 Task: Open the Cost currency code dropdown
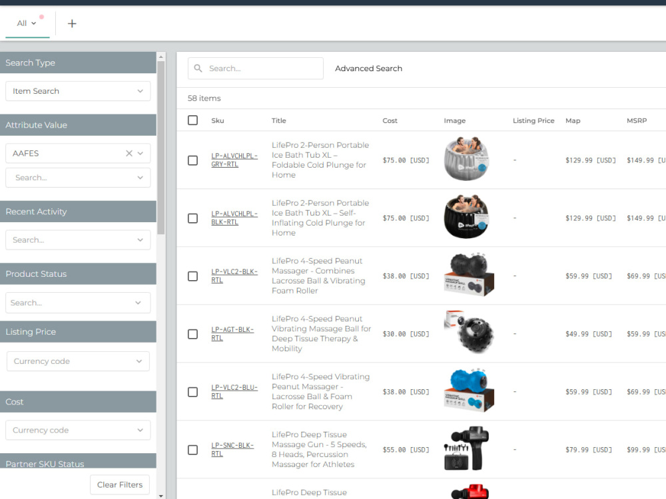pos(78,430)
